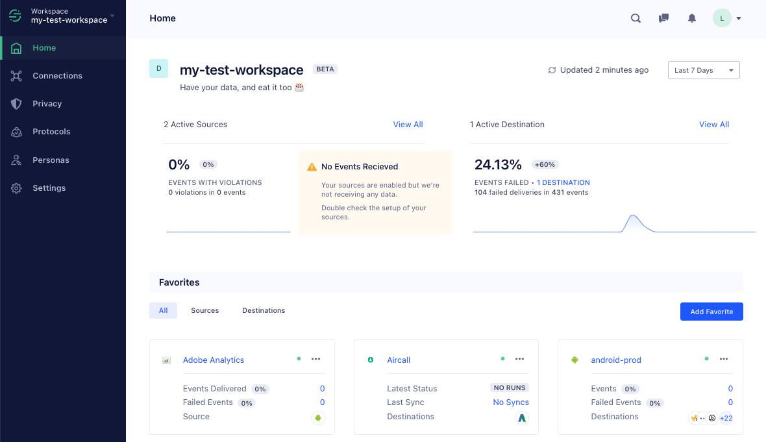Click the Add Favorite button
Image resolution: width=766 pixels, height=442 pixels.
coord(711,312)
